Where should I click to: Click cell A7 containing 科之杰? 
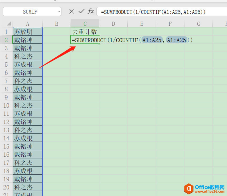pyautogui.click(x=28, y=81)
